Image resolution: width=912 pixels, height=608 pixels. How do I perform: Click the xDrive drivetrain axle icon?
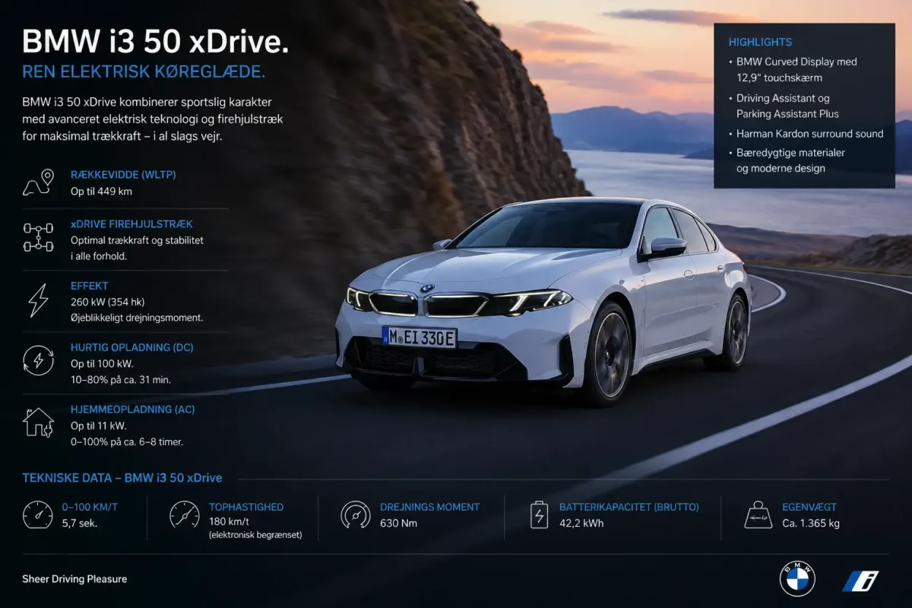click(38, 237)
